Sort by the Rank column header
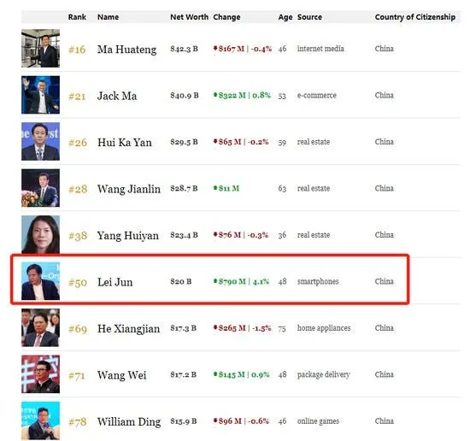The image size is (470, 441). (77, 17)
